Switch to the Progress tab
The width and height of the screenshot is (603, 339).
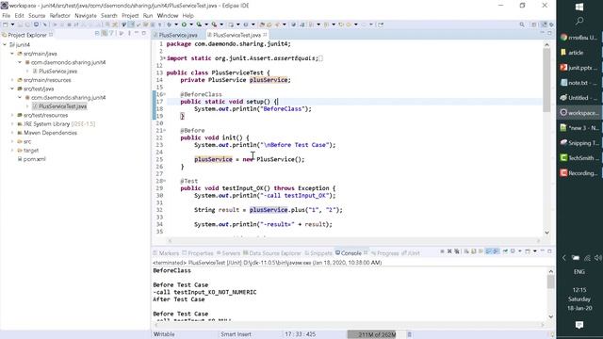pyautogui.click(x=385, y=253)
